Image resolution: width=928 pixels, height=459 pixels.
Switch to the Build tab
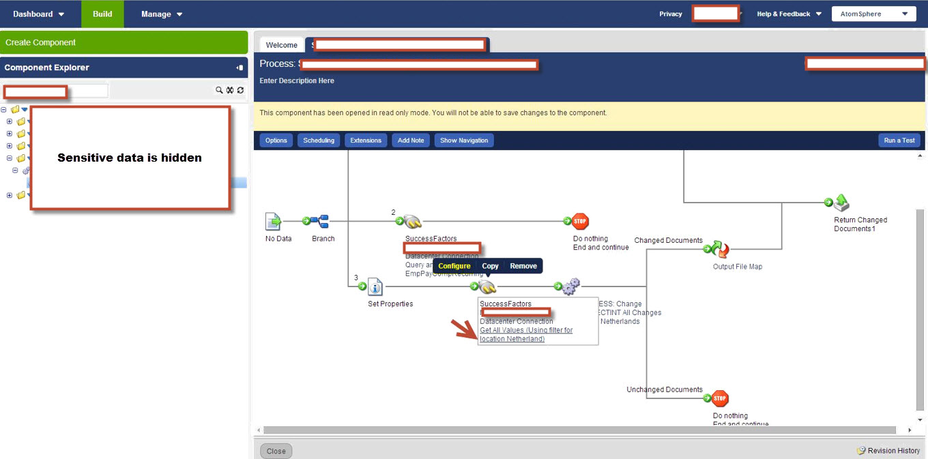(x=102, y=14)
